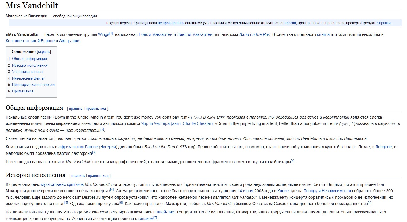
Task: Click «править» next to Общая информация heading
Action: pyautogui.click(x=76, y=109)
